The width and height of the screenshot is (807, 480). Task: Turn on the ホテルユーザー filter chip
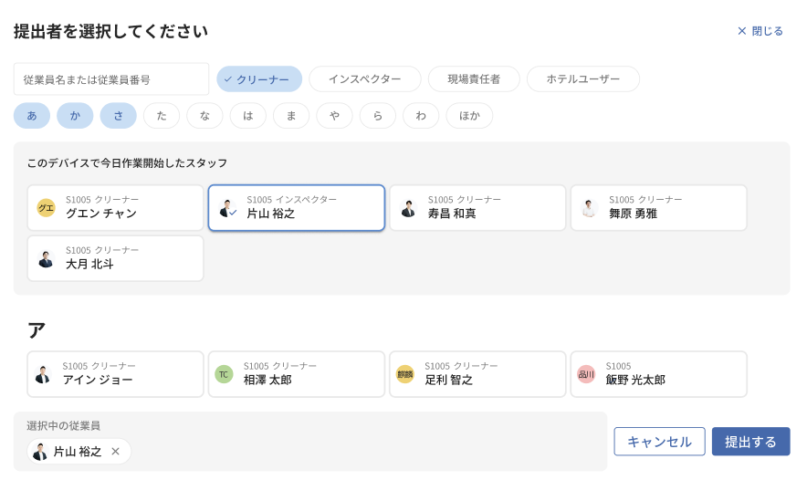(582, 79)
